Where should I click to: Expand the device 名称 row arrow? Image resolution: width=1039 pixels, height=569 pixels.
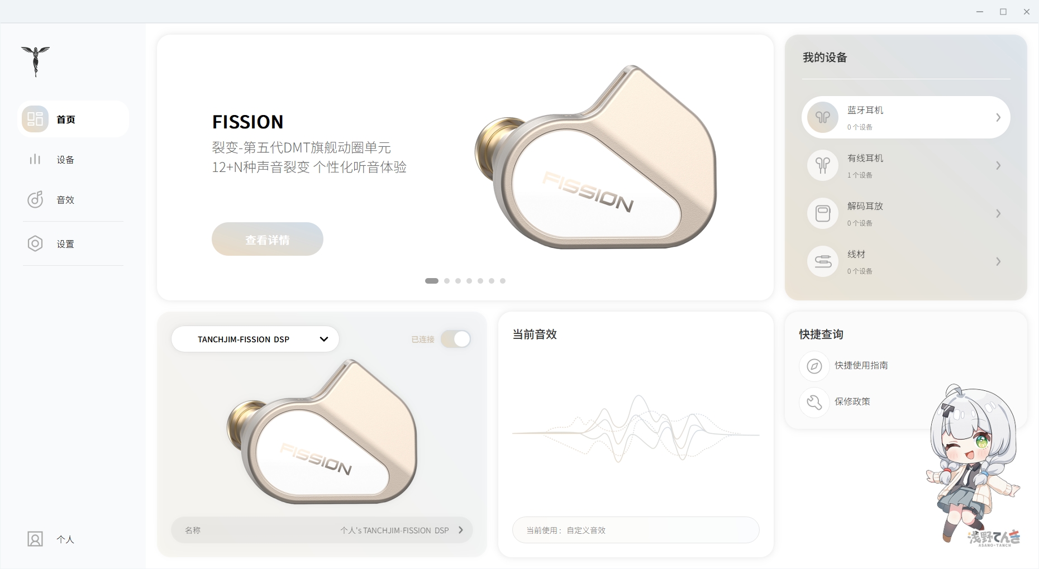(461, 530)
